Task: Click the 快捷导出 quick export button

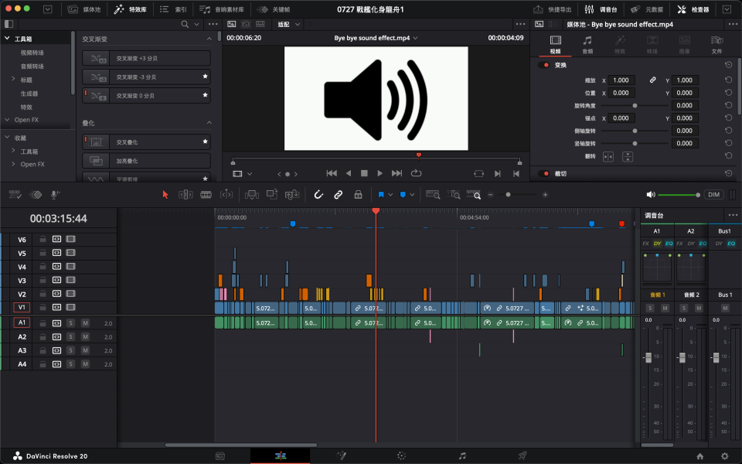Action: click(553, 9)
